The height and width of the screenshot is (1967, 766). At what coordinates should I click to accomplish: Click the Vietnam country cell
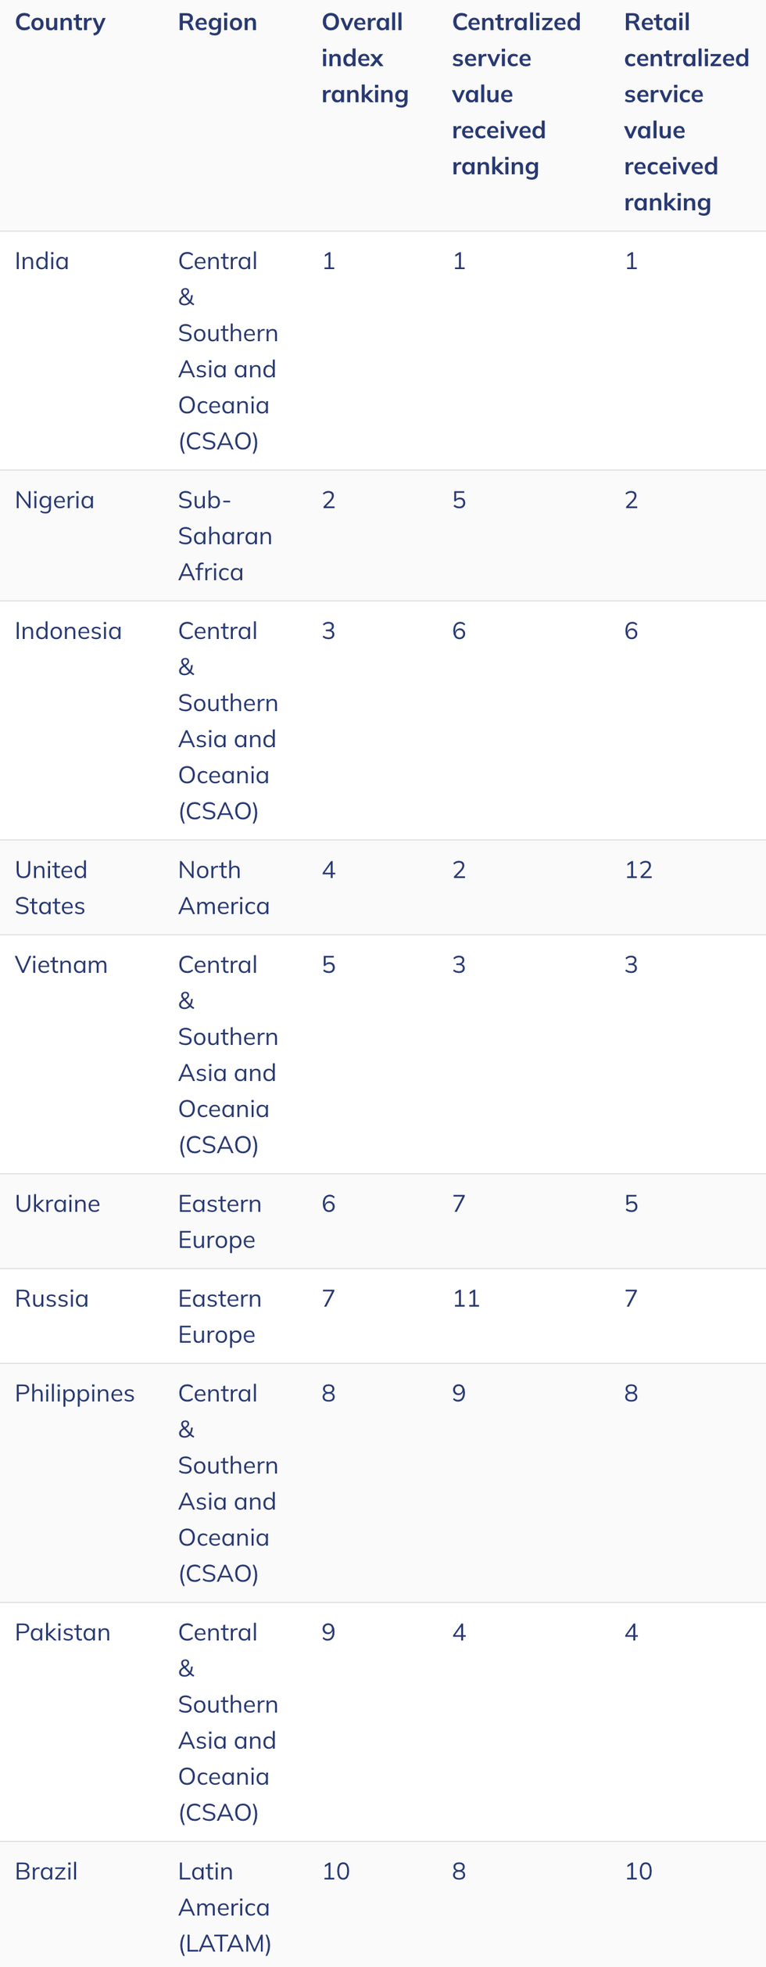coord(61,965)
